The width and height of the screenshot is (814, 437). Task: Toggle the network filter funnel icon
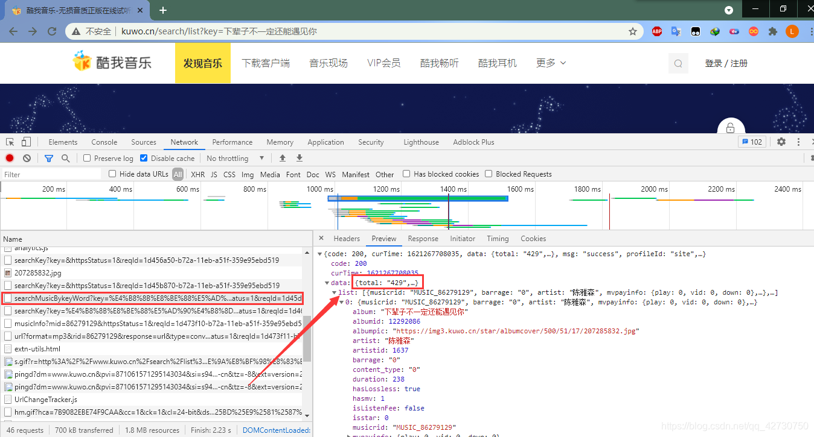click(49, 158)
